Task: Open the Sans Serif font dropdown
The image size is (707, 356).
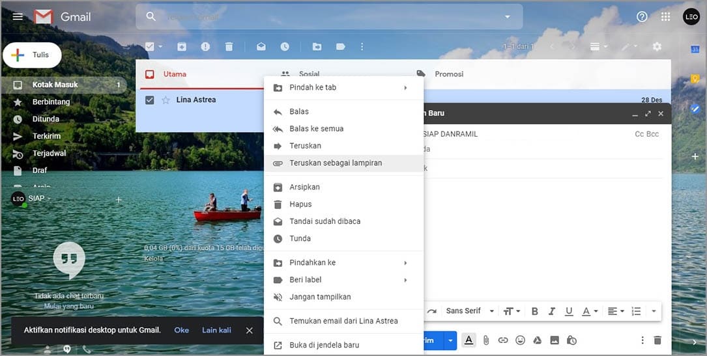Action: (x=470, y=311)
